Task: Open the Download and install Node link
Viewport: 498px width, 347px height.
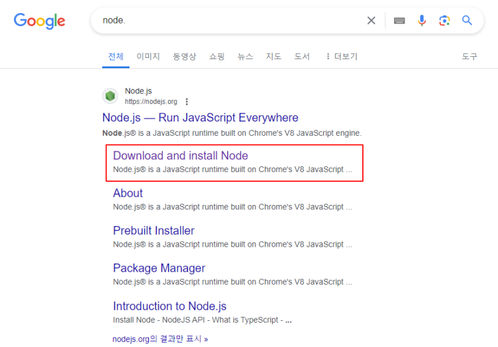Action: click(181, 156)
